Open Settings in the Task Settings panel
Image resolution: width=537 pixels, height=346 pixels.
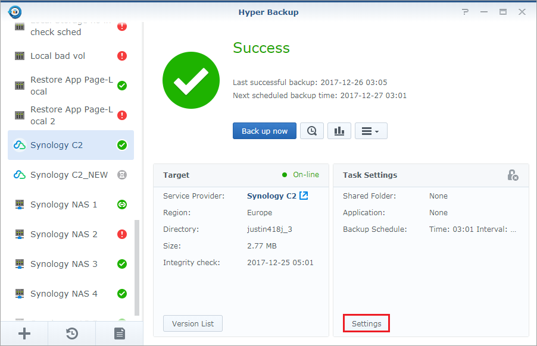coord(366,323)
